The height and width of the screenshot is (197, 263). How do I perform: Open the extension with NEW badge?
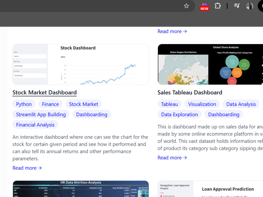[204, 7]
